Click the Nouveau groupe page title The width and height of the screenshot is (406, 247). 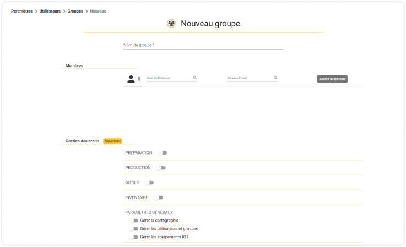(210, 24)
